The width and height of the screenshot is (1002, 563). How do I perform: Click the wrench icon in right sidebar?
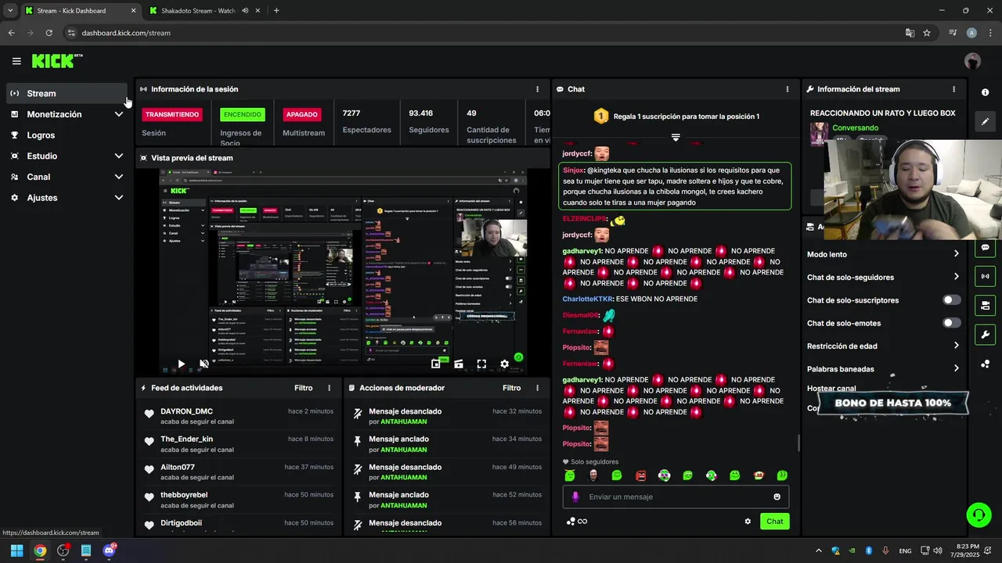coord(985,335)
